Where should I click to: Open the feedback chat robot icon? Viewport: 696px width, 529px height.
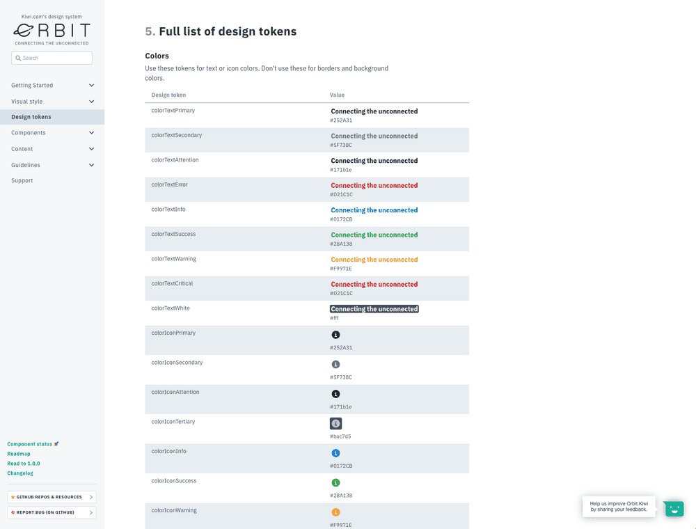tap(673, 508)
